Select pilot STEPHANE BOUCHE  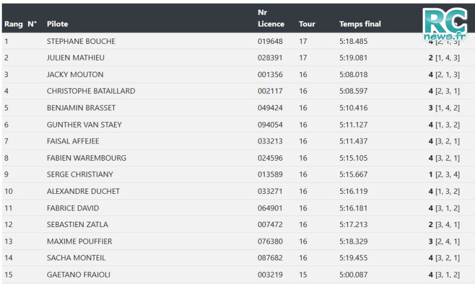(81, 41)
